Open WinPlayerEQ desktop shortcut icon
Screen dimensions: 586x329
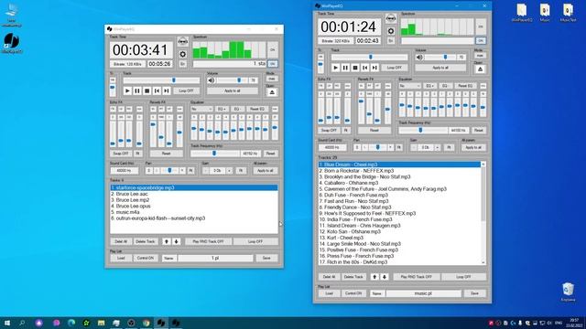coord(12,43)
